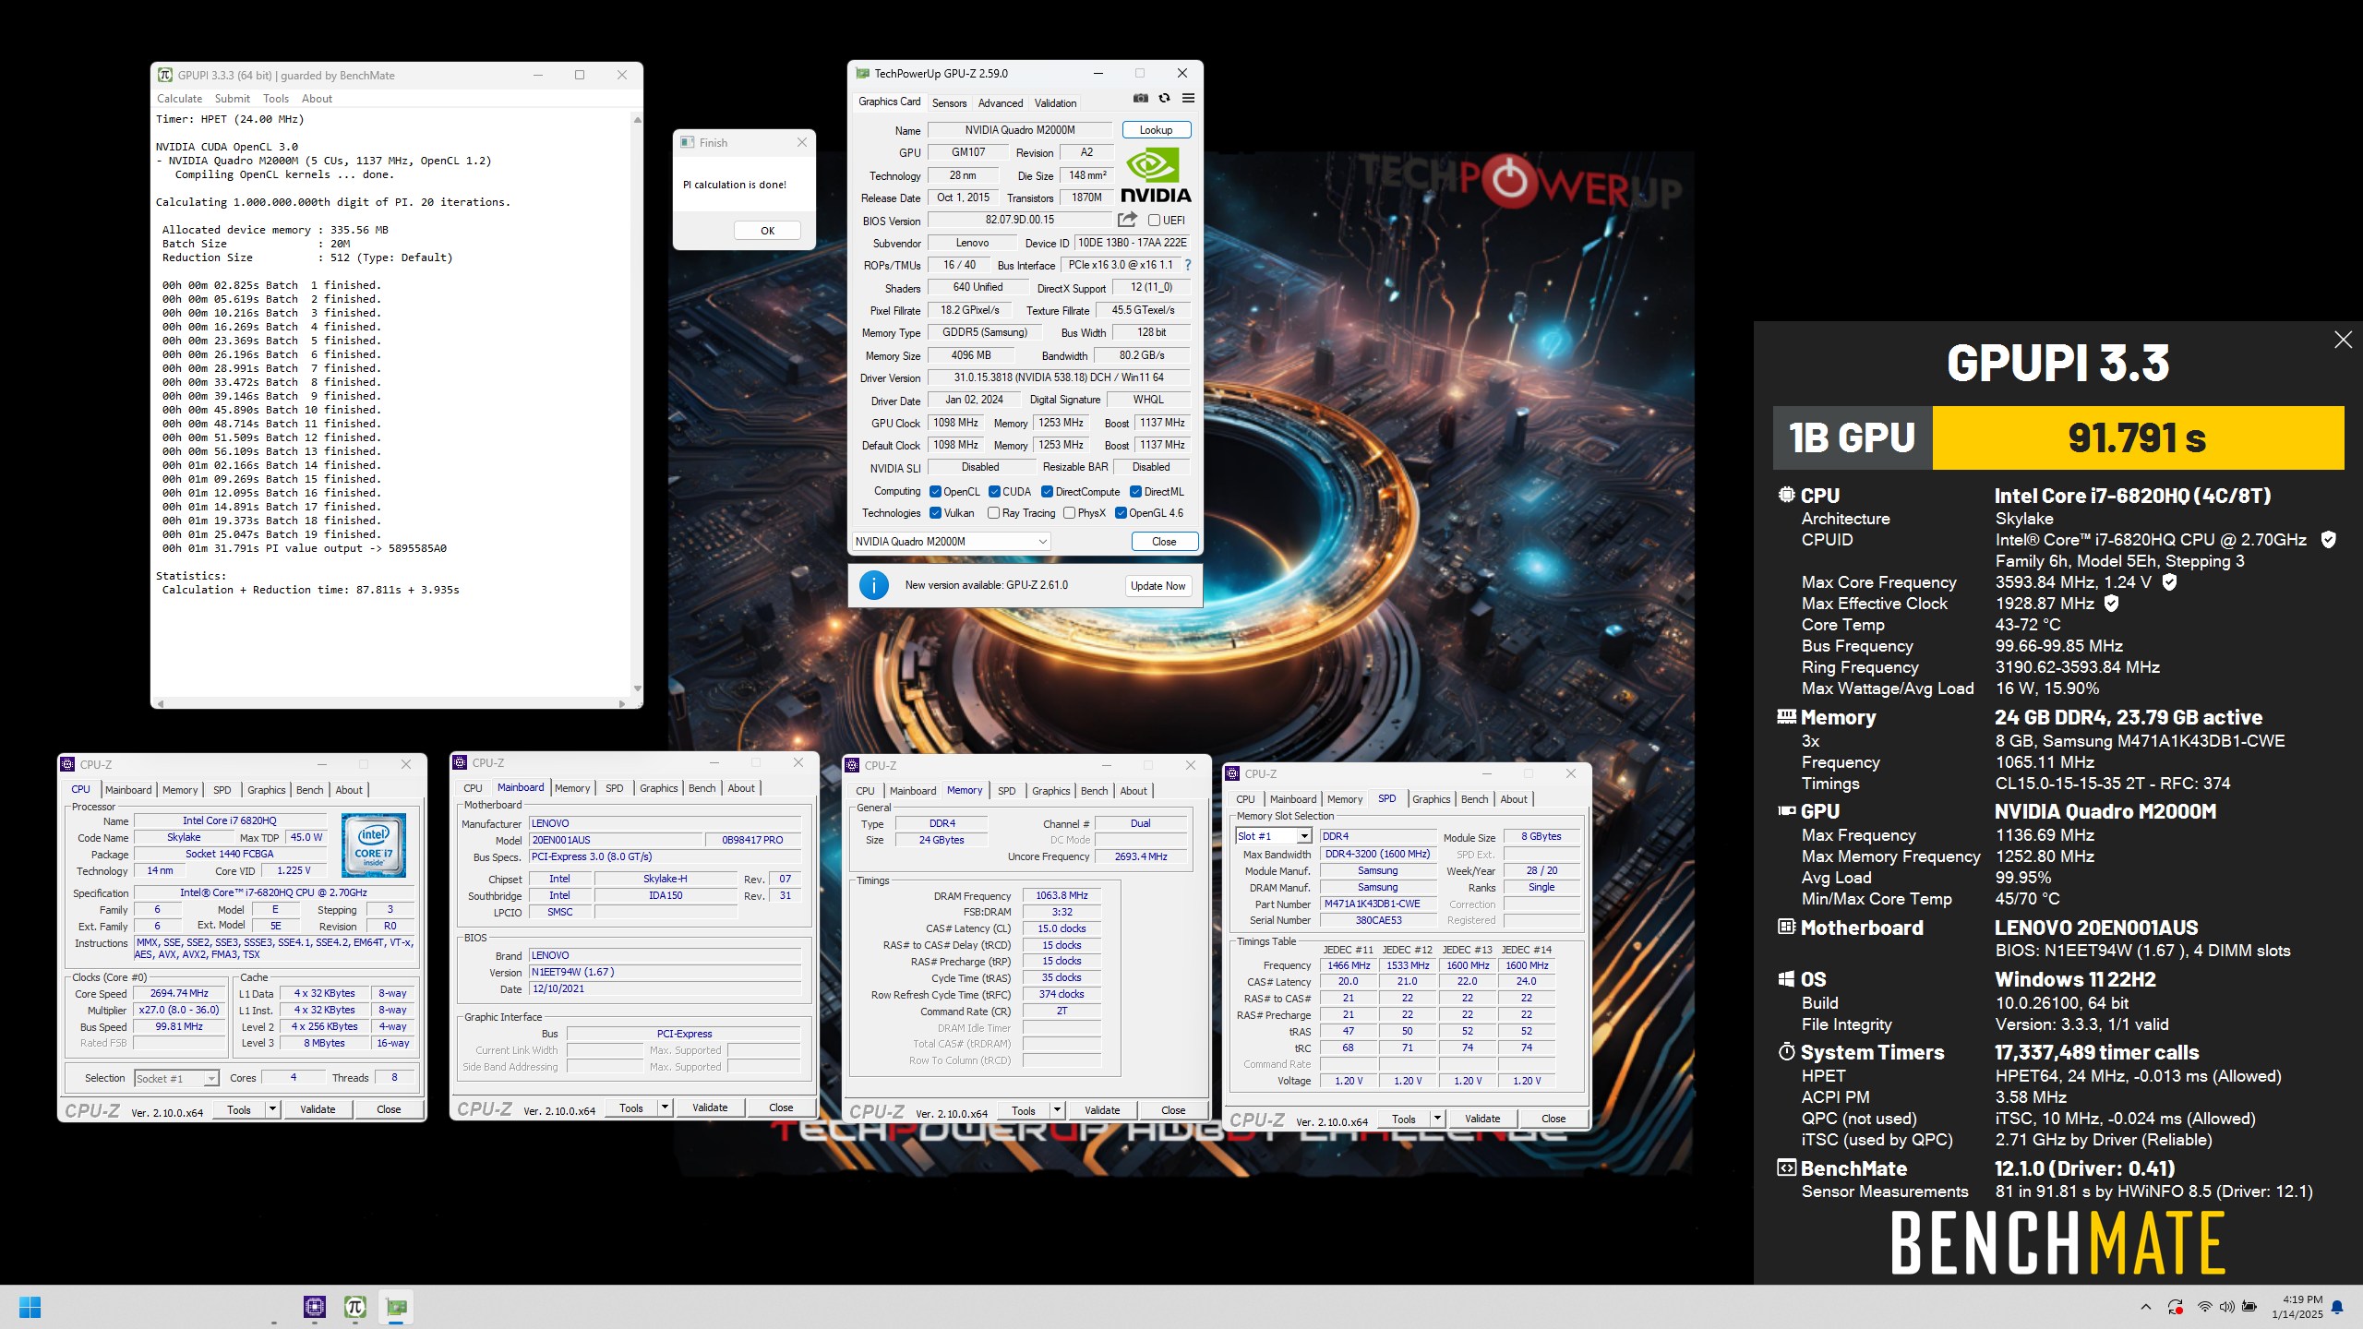The image size is (2363, 1329).
Task: Open the NVIDIA Quadro M2000M GPU dropdown
Action: [950, 542]
